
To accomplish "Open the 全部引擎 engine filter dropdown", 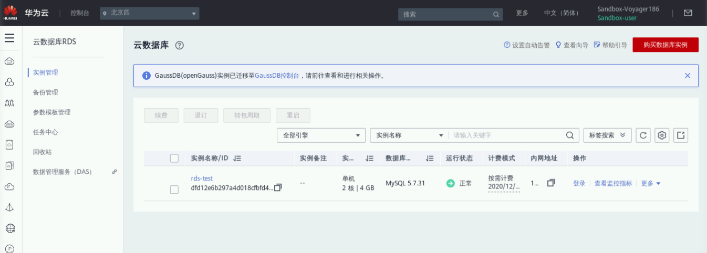I will pos(321,135).
